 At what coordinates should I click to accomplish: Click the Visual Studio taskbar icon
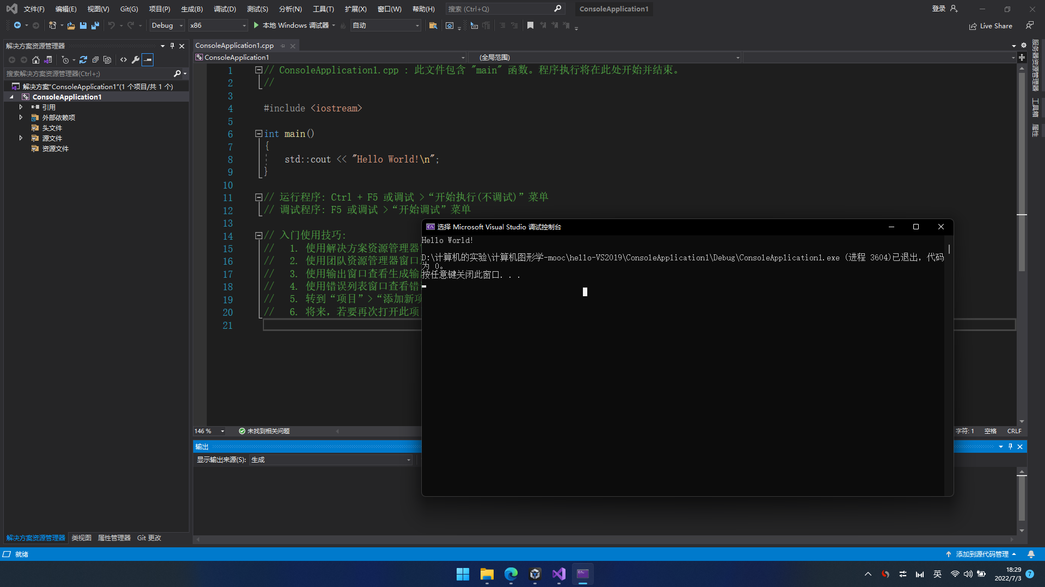[x=559, y=574]
